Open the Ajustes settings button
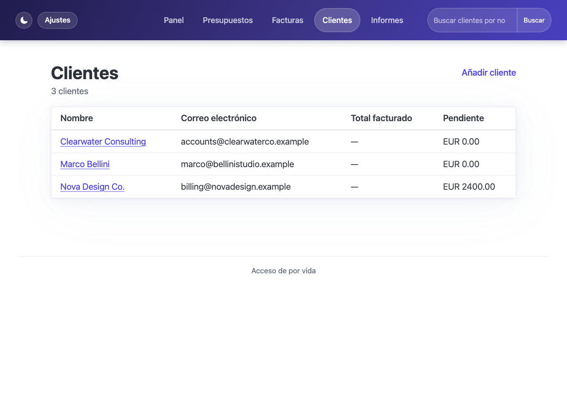 tap(58, 20)
